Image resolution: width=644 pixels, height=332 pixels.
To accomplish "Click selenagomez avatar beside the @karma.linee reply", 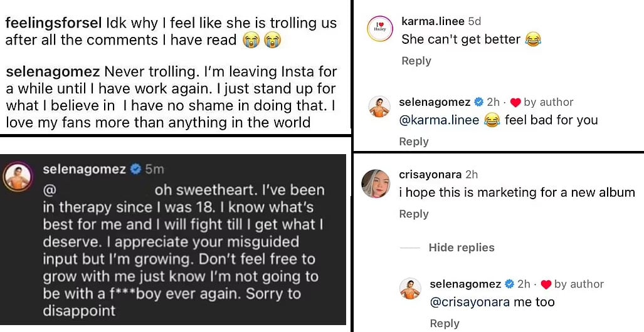I will (380, 107).
